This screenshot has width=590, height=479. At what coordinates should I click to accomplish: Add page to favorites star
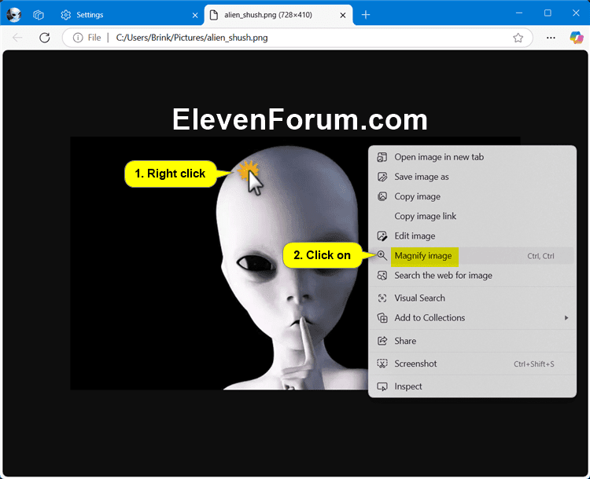518,38
